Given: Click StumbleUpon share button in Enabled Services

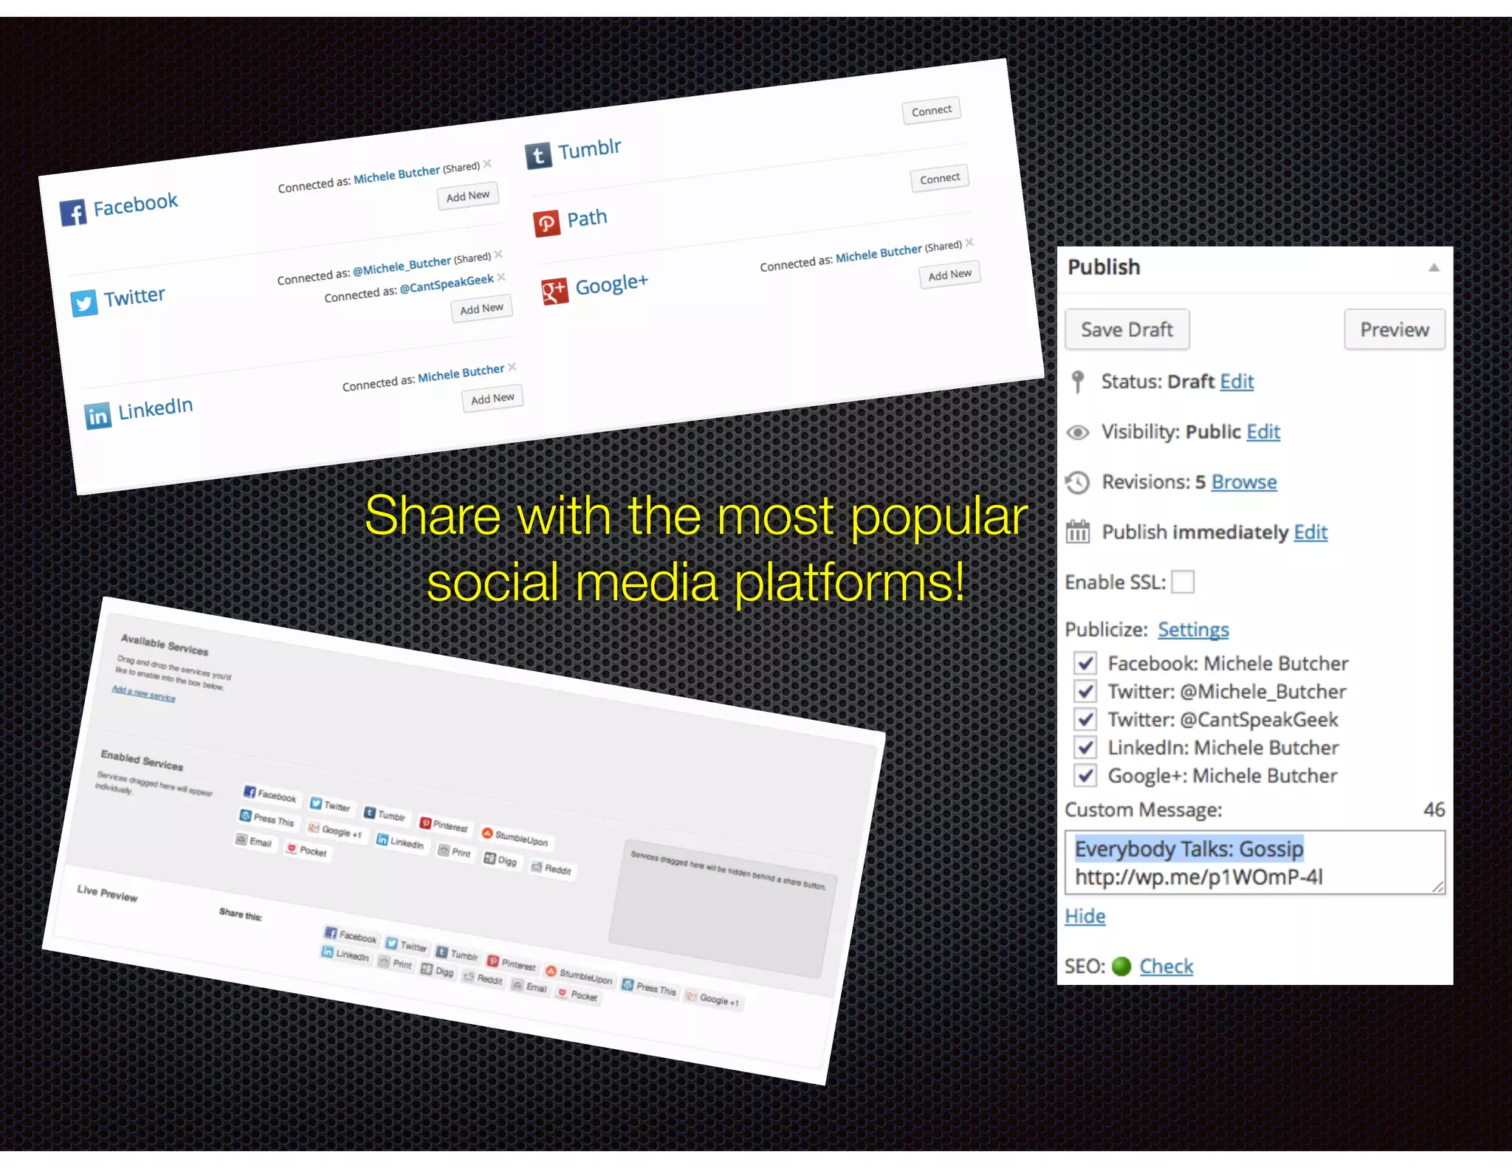Looking at the screenshot, I should click(515, 837).
